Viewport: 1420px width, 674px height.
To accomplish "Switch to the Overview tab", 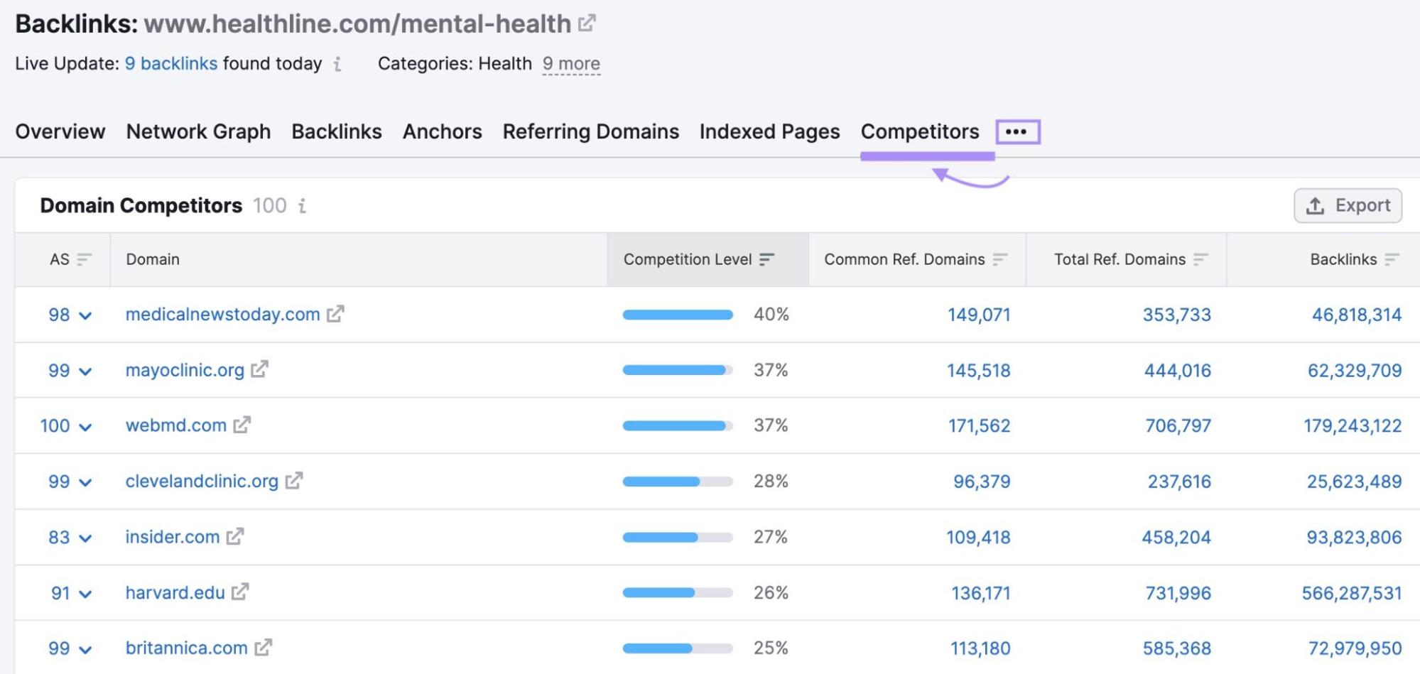I will coord(60,131).
